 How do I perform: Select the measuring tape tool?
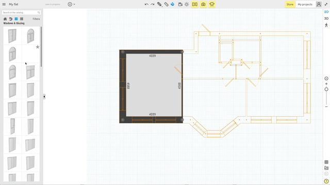pos(166,5)
